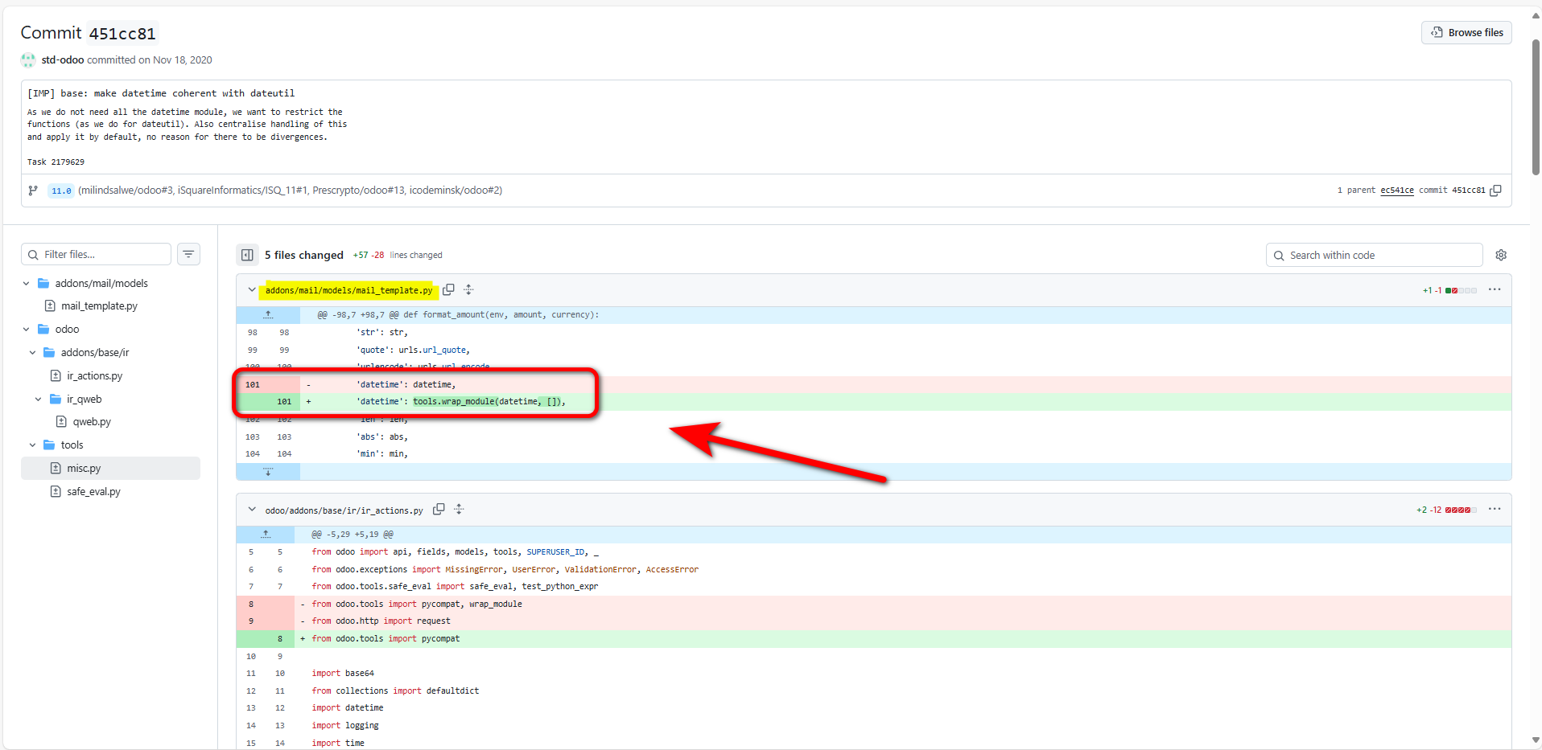This screenshot has width=1542, height=750.
Task: Copy ir_actions.py file path
Action: [x=439, y=510]
